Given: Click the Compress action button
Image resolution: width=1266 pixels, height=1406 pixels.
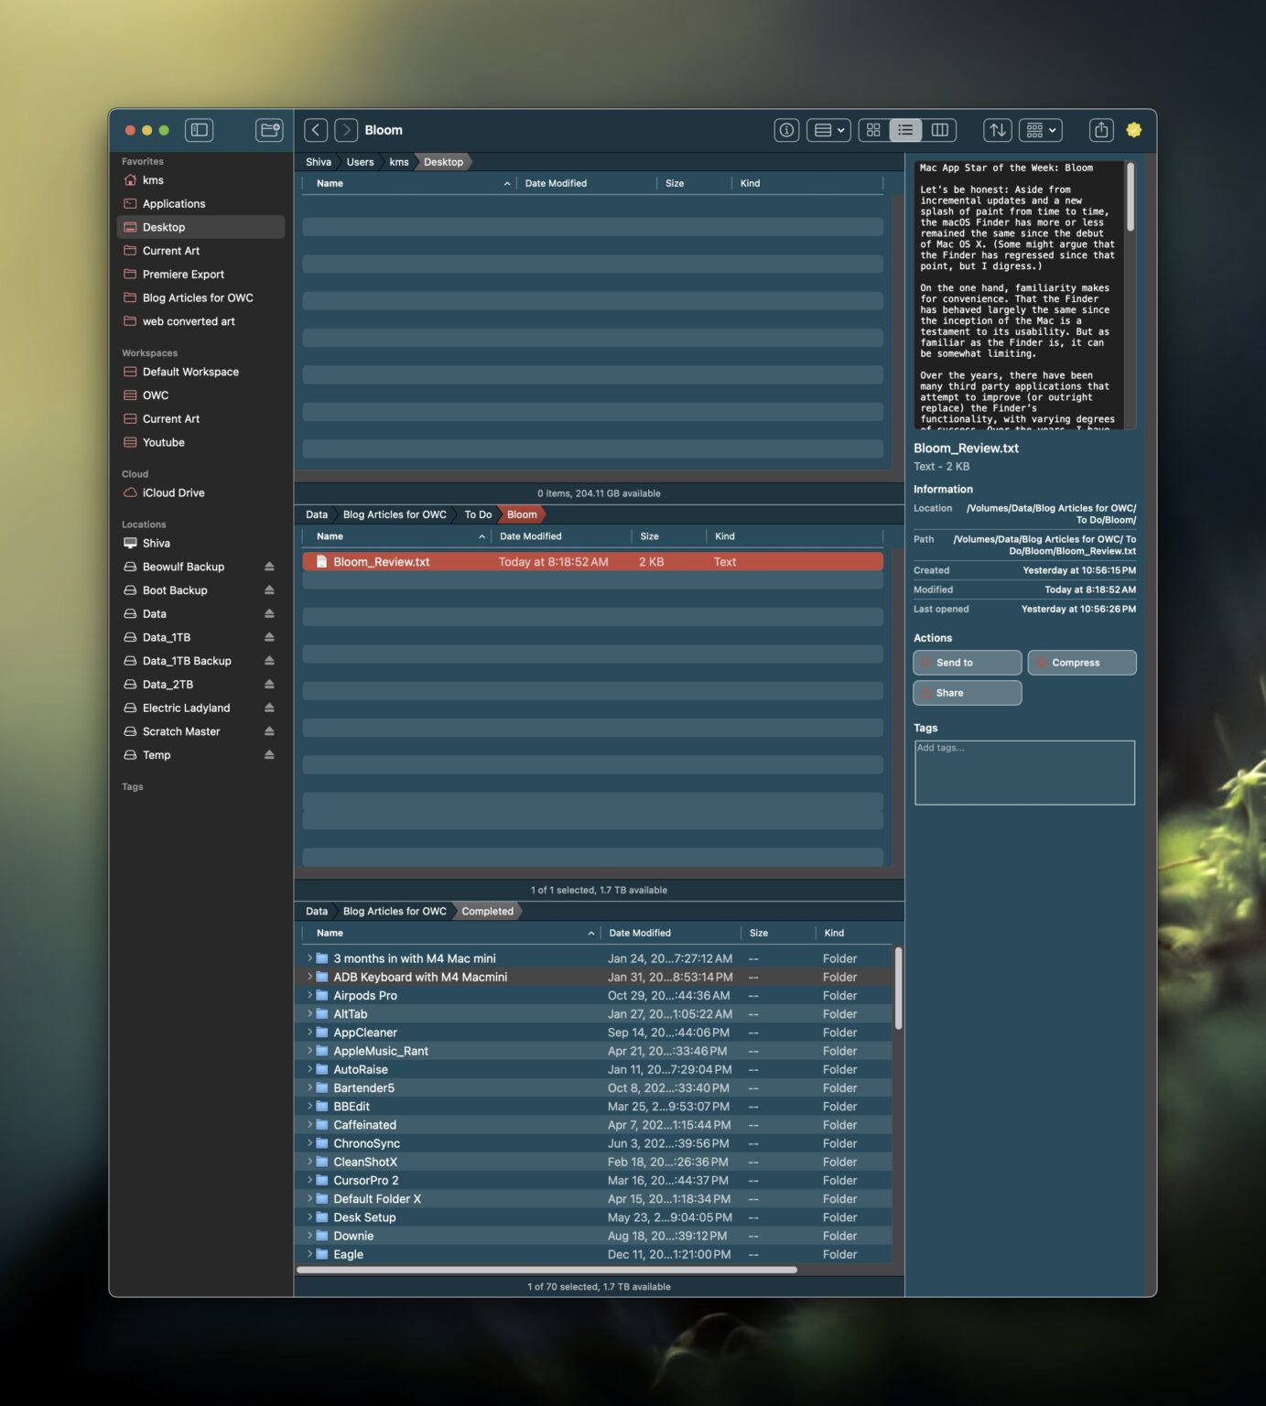Looking at the screenshot, I should point(1082,663).
